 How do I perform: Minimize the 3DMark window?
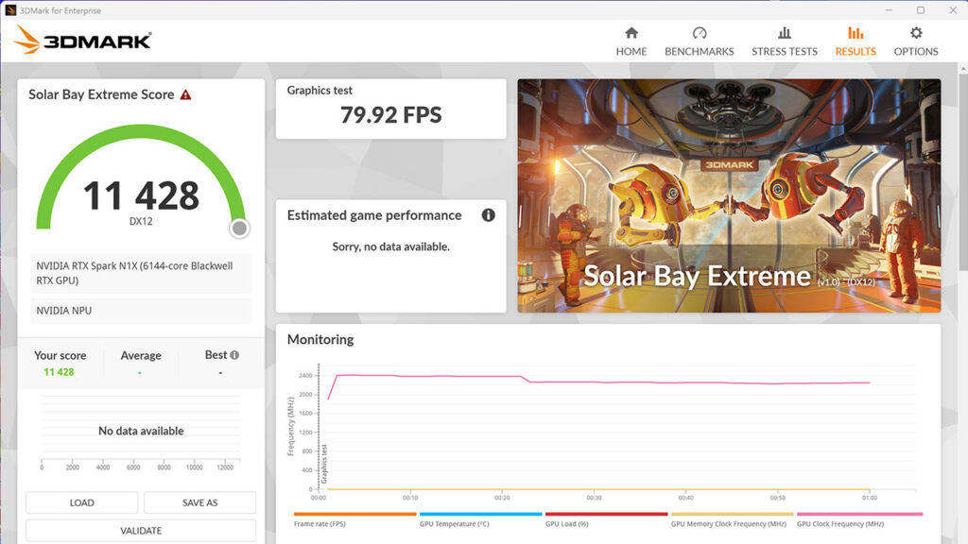889,9
